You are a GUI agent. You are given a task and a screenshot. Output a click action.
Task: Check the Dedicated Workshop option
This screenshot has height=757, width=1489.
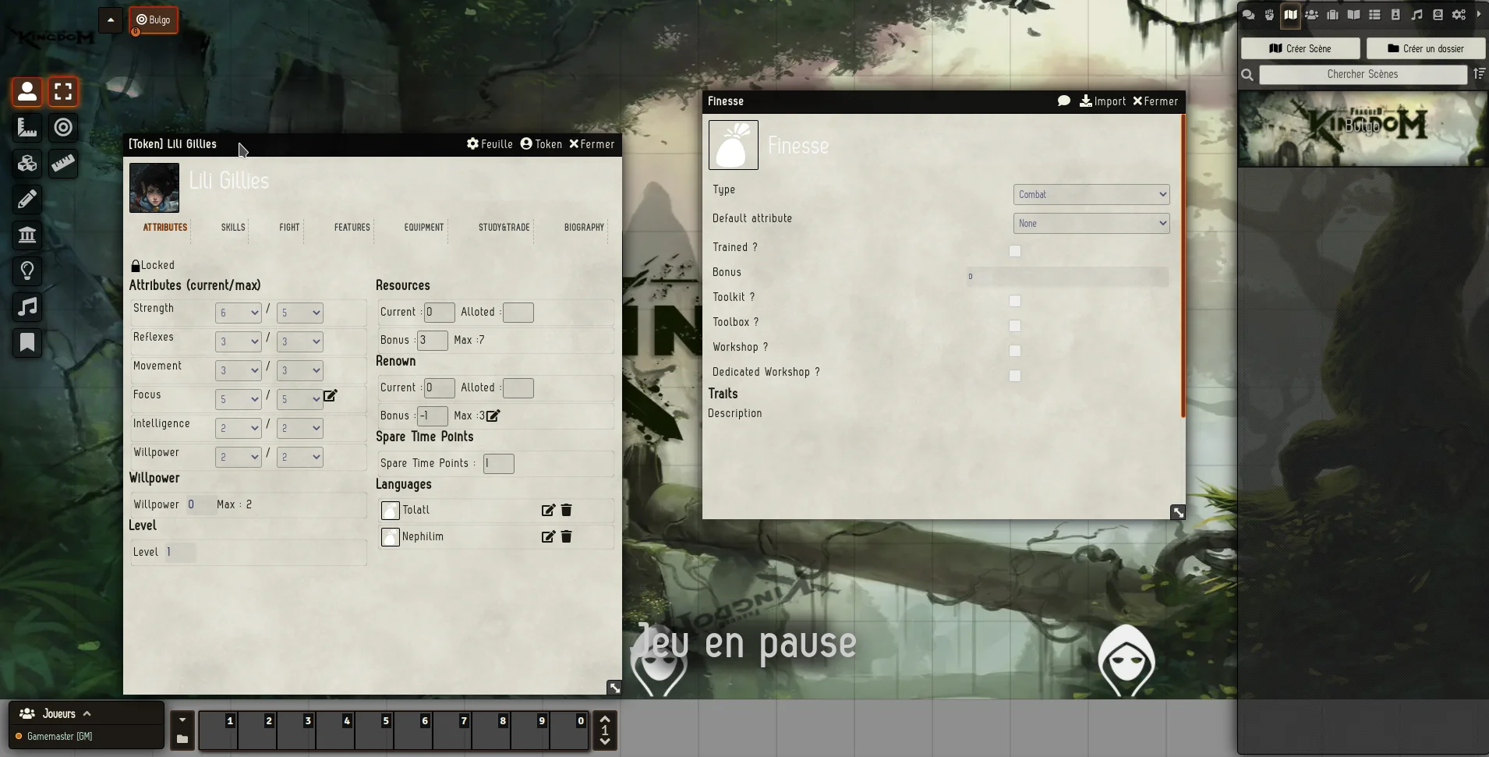[x=1014, y=376]
